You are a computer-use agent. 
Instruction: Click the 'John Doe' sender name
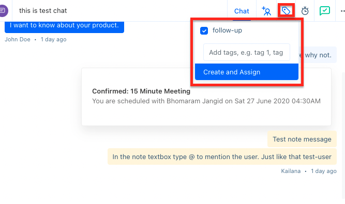tap(18, 39)
